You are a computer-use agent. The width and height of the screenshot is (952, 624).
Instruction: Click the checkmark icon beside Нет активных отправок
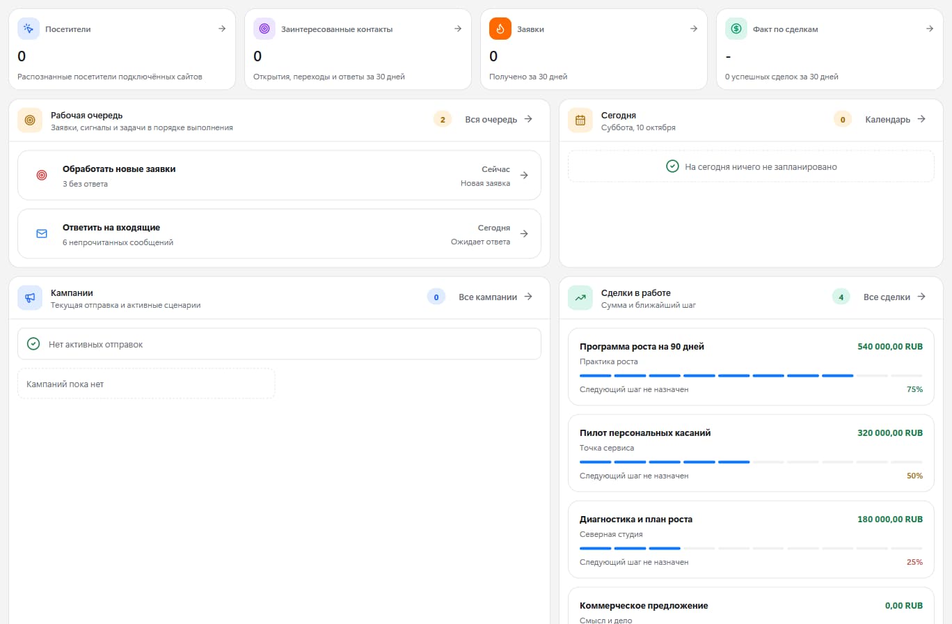click(x=33, y=344)
